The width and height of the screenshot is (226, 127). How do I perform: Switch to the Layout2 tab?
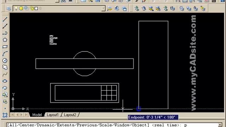[70, 115]
